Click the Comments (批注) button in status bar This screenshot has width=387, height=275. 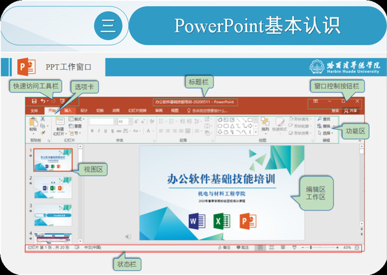click(243, 247)
